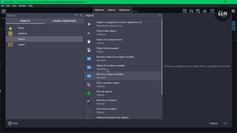The width and height of the screenshot is (237, 133).
Task: Choose 'Object timer paused' condition
Action: coord(123,50)
